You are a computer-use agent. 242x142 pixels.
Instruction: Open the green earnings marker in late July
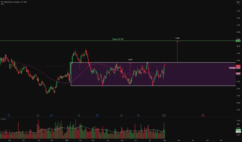pyautogui.click(x=163, y=115)
